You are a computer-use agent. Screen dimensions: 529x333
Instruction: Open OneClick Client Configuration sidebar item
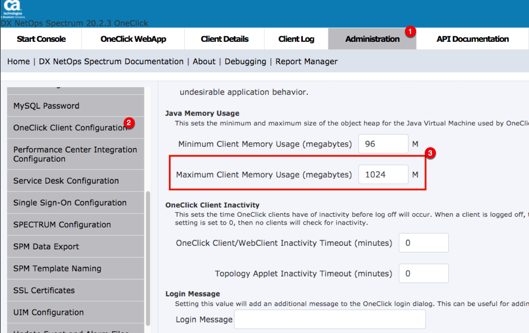pyautogui.click(x=70, y=128)
